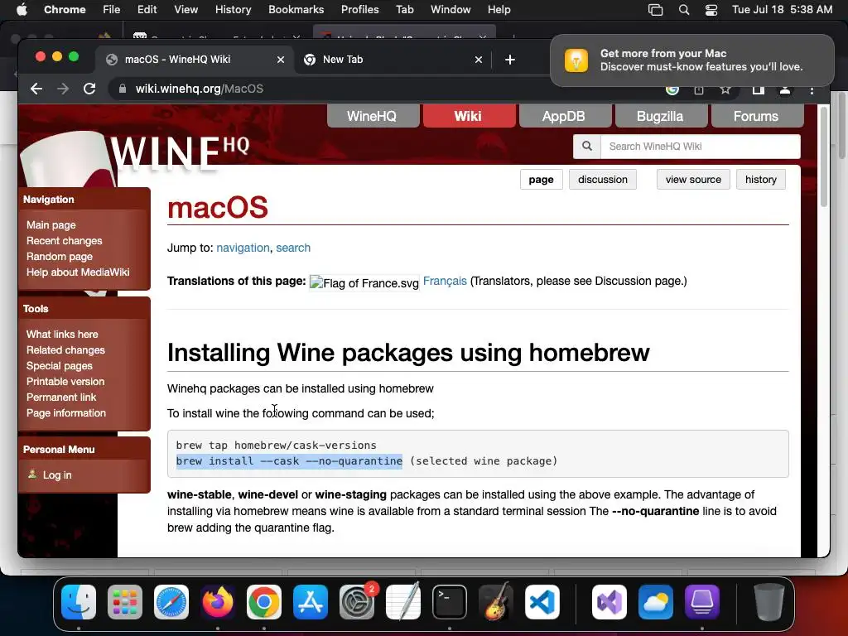The image size is (848, 636).
Task: Focus the Search WineHQ Wiki field
Action: 700,146
